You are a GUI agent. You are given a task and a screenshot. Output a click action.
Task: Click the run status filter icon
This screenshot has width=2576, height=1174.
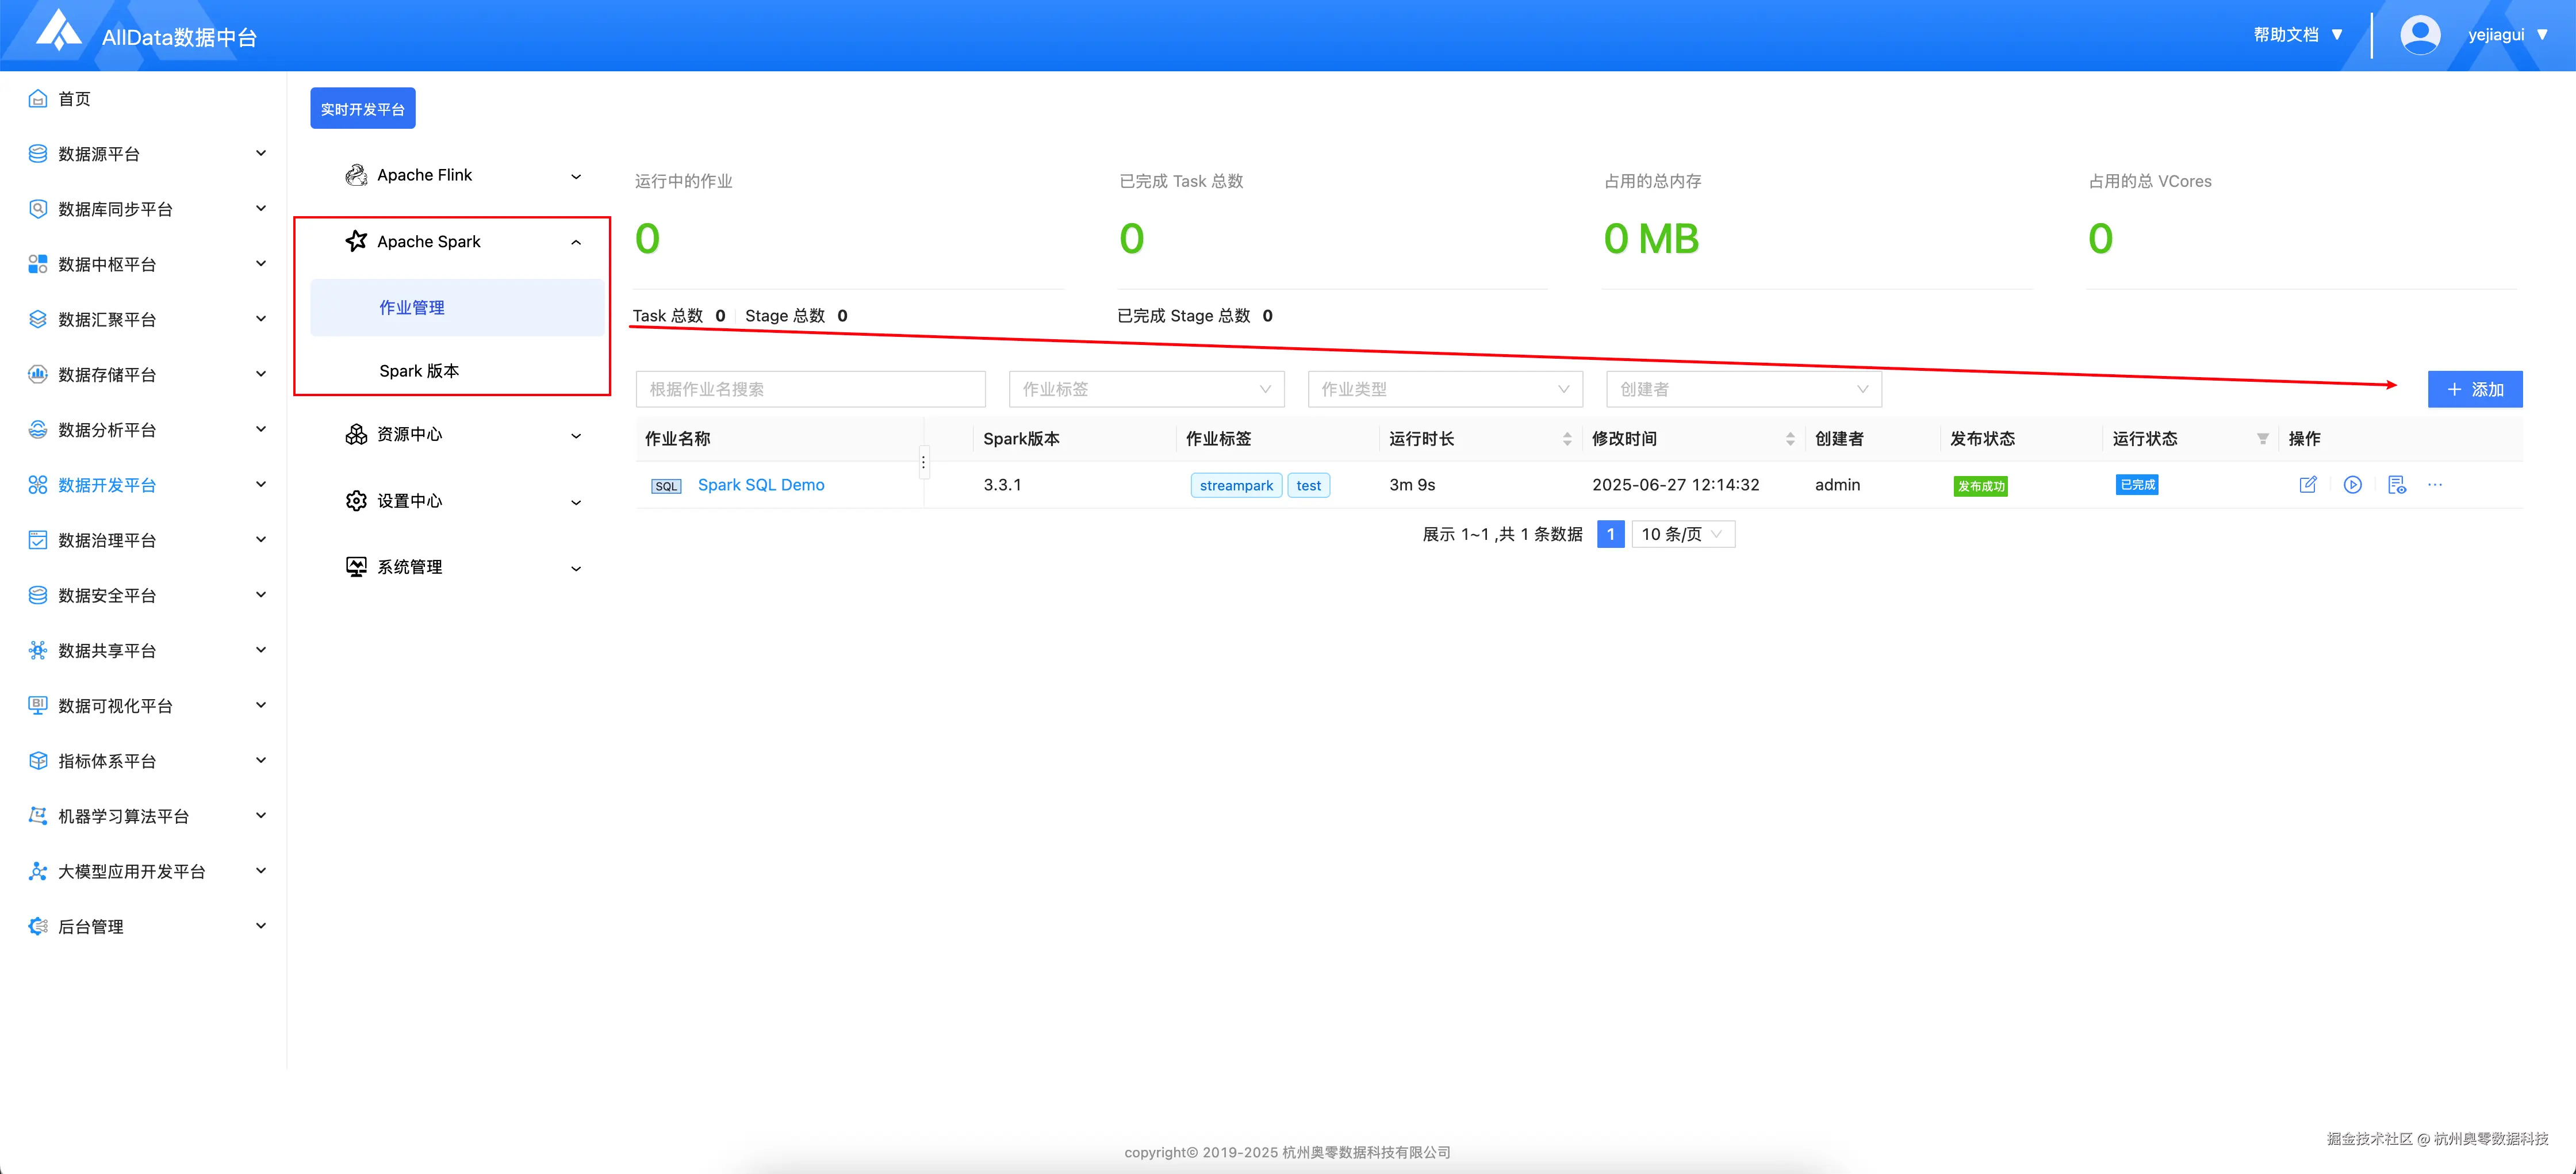[x=2263, y=439]
